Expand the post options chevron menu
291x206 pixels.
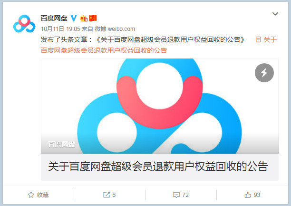tap(275, 14)
